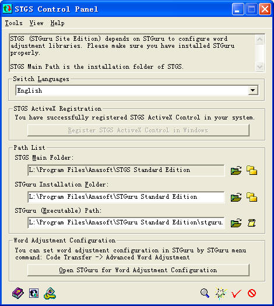Click the STGS globe icon at bottom left

click(34, 293)
